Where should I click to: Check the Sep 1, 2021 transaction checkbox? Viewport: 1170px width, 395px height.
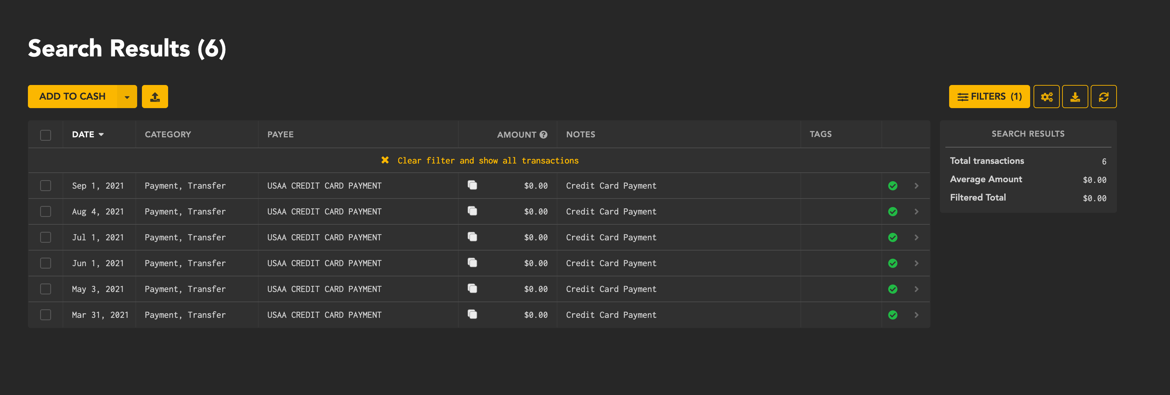click(45, 186)
